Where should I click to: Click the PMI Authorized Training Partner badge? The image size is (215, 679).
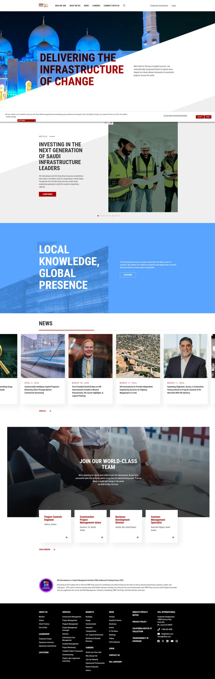click(46, 585)
